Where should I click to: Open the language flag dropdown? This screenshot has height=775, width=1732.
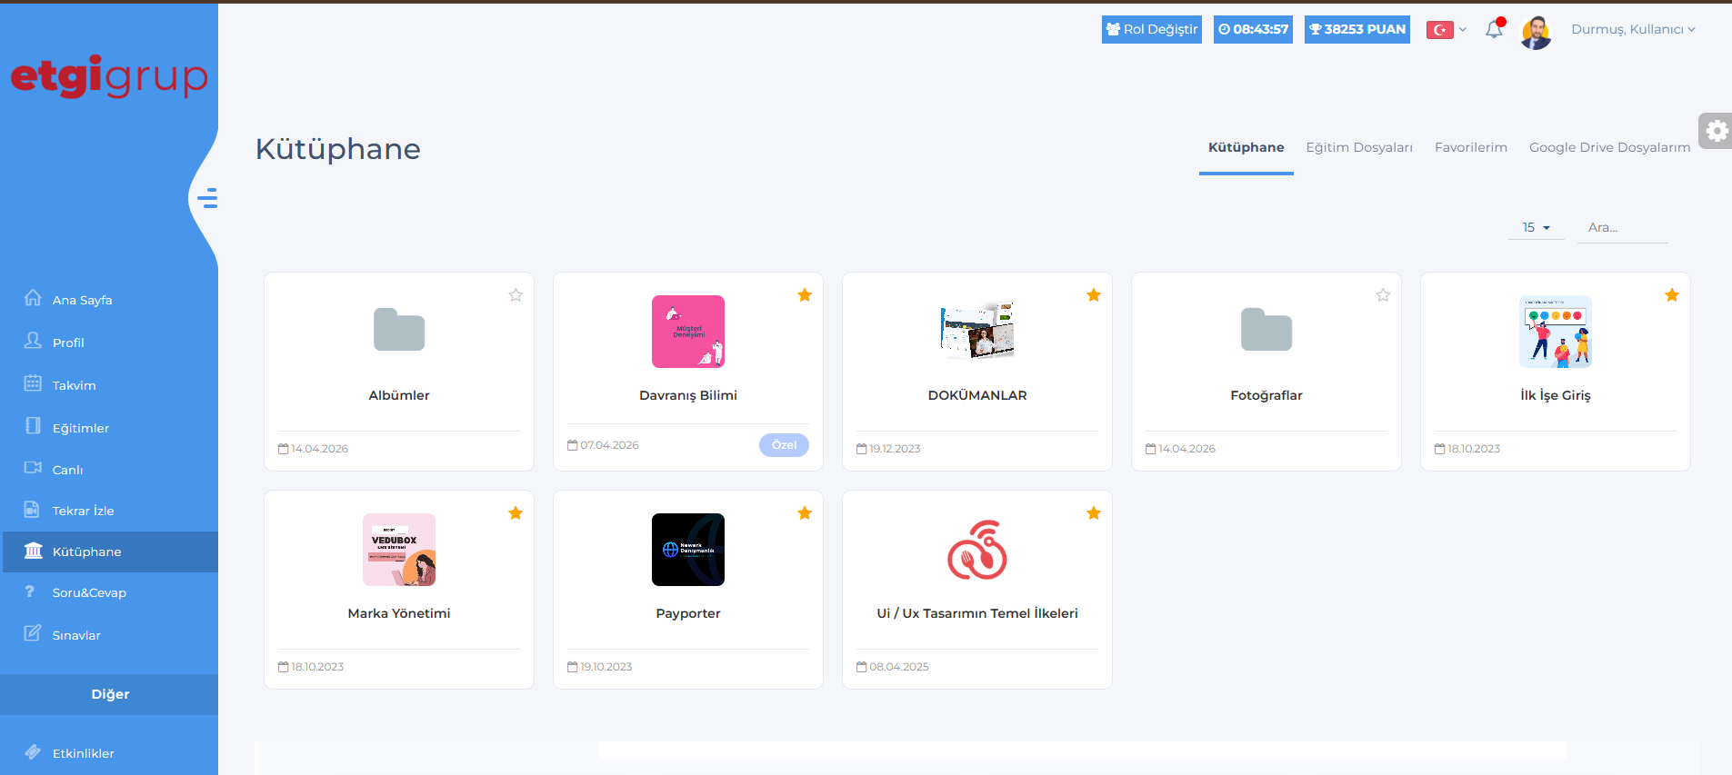coord(1446,30)
